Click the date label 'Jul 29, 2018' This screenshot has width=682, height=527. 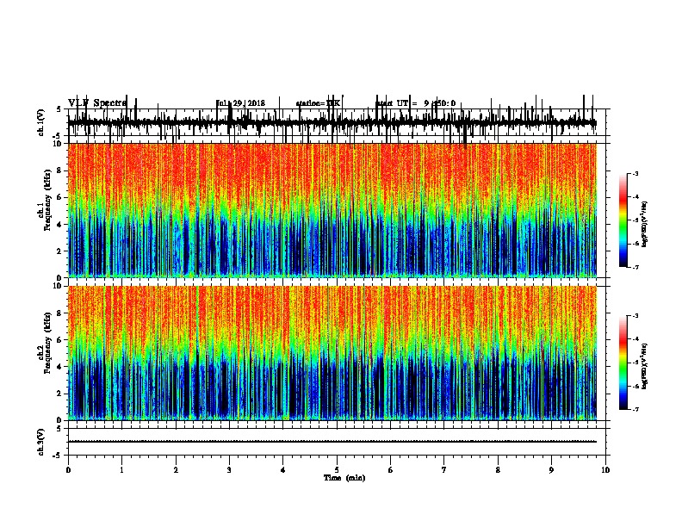(240, 103)
